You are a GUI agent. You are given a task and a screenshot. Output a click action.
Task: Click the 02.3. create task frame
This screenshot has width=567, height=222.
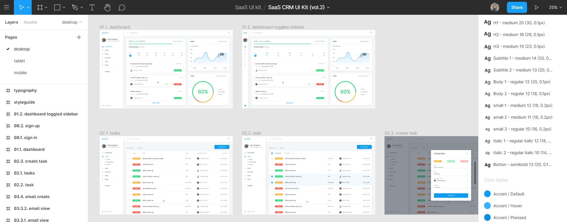tap(431, 175)
